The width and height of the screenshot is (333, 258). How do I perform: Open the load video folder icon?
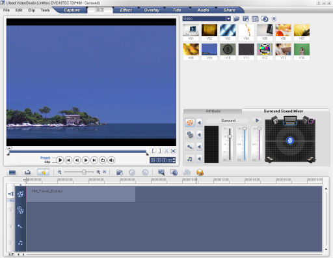click(237, 19)
